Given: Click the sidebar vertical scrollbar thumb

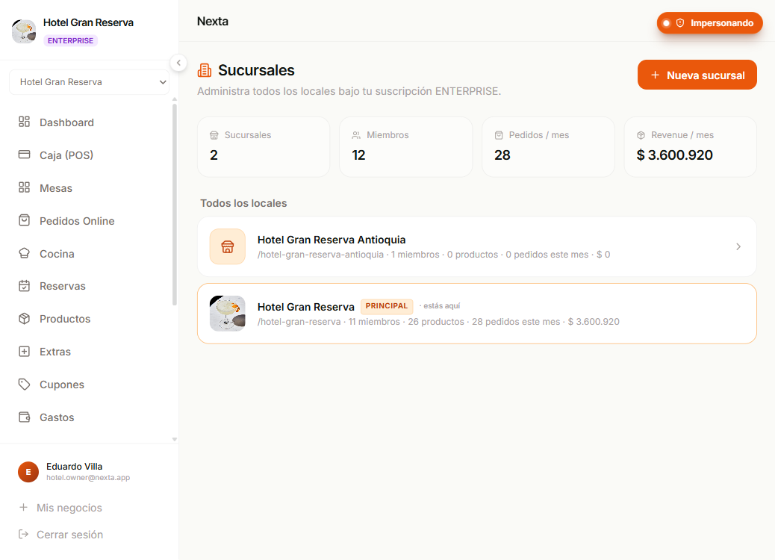Looking at the screenshot, I should pos(175,204).
